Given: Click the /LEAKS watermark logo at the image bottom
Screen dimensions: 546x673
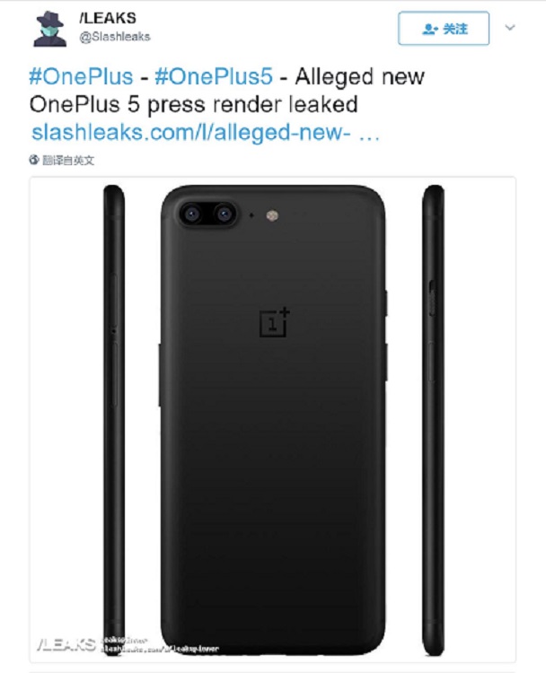Looking at the screenshot, I should [x=65, y=644].
